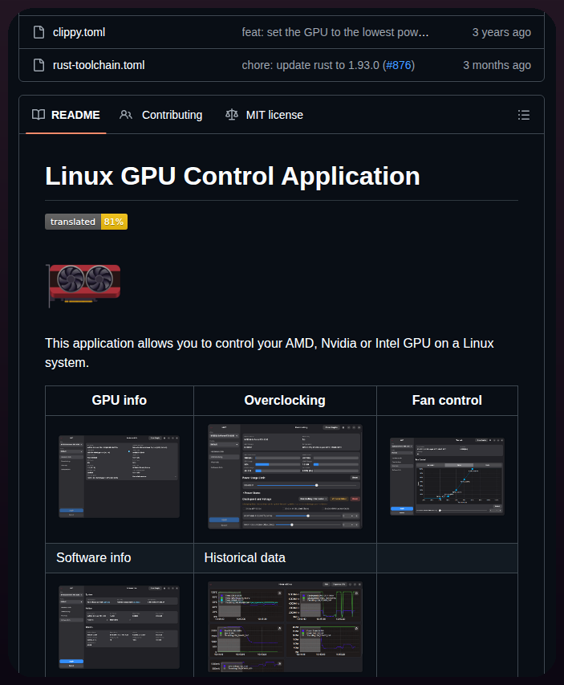Viewport: 564px width, 685px height.
Task: Click the 'Overclocking' table header
Action: 285,400
